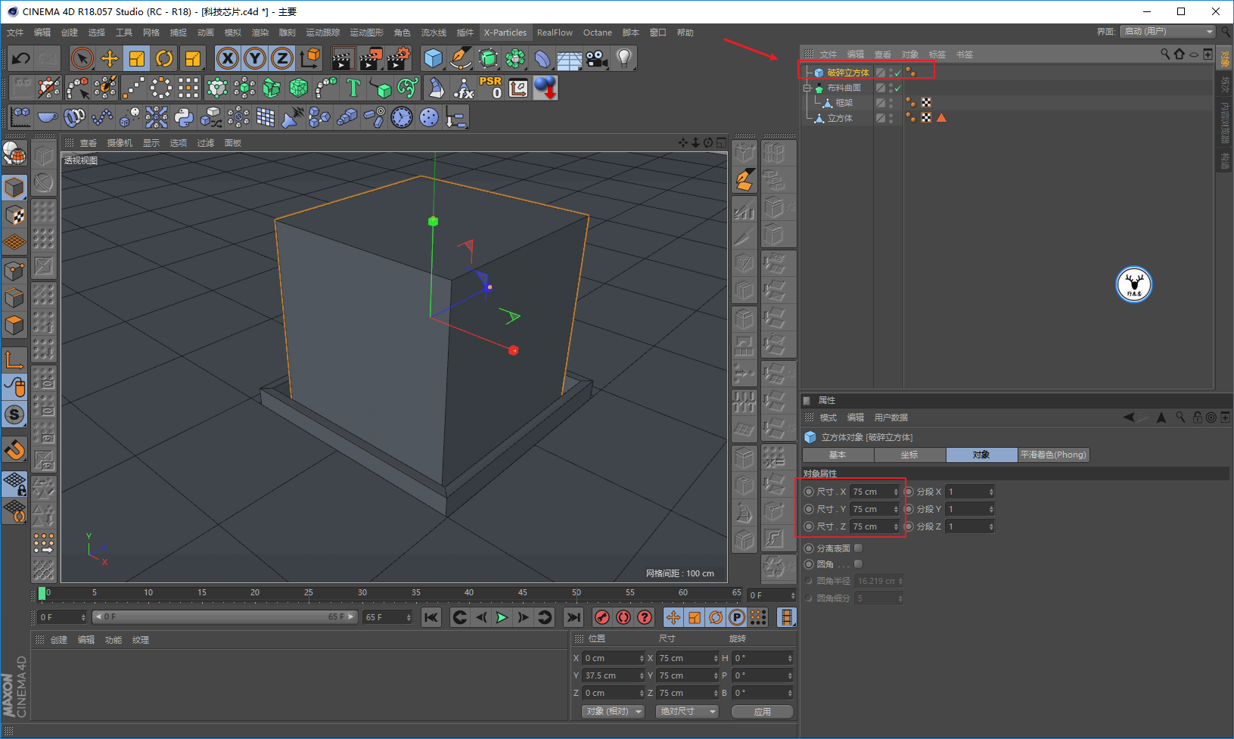Click the home icon in Object Manager
This screenshot has height=739, width=1234.
click(x=1179, y=54)
